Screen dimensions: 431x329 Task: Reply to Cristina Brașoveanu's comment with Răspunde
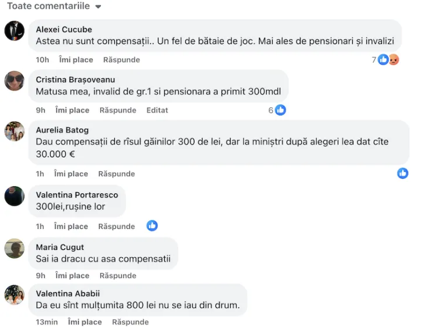pyautogui.click(x=118, y=110)
